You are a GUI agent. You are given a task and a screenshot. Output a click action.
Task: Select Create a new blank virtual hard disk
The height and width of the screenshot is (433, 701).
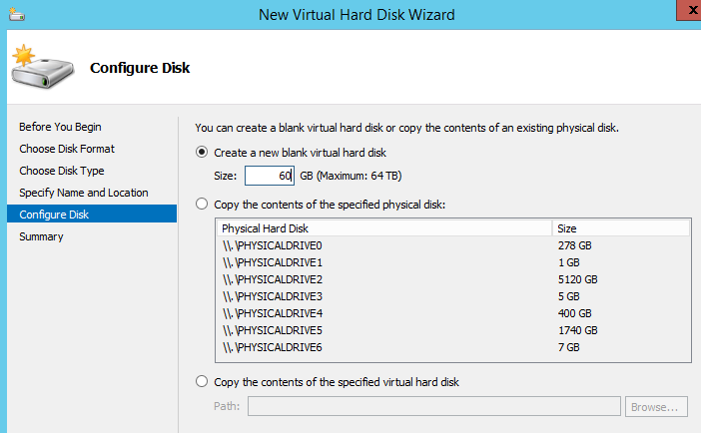tap(203, 153)
